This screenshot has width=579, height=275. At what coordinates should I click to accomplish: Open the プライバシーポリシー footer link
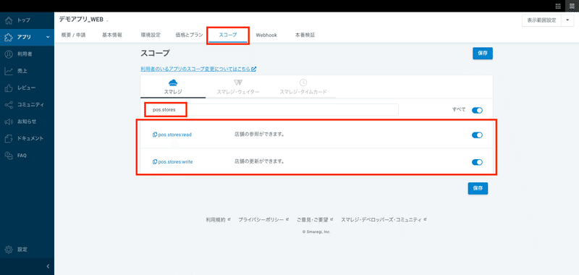click(263, 219)
